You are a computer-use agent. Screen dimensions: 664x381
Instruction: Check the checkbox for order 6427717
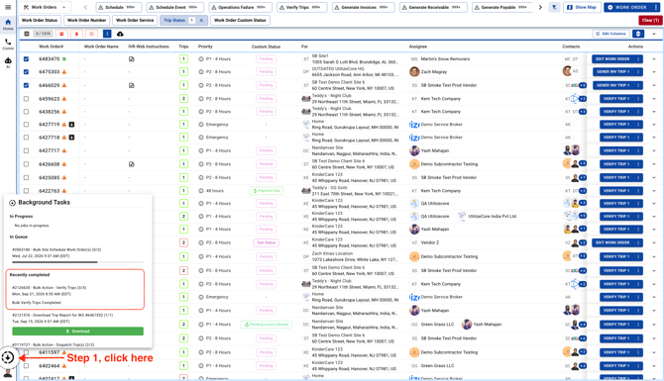26,150
